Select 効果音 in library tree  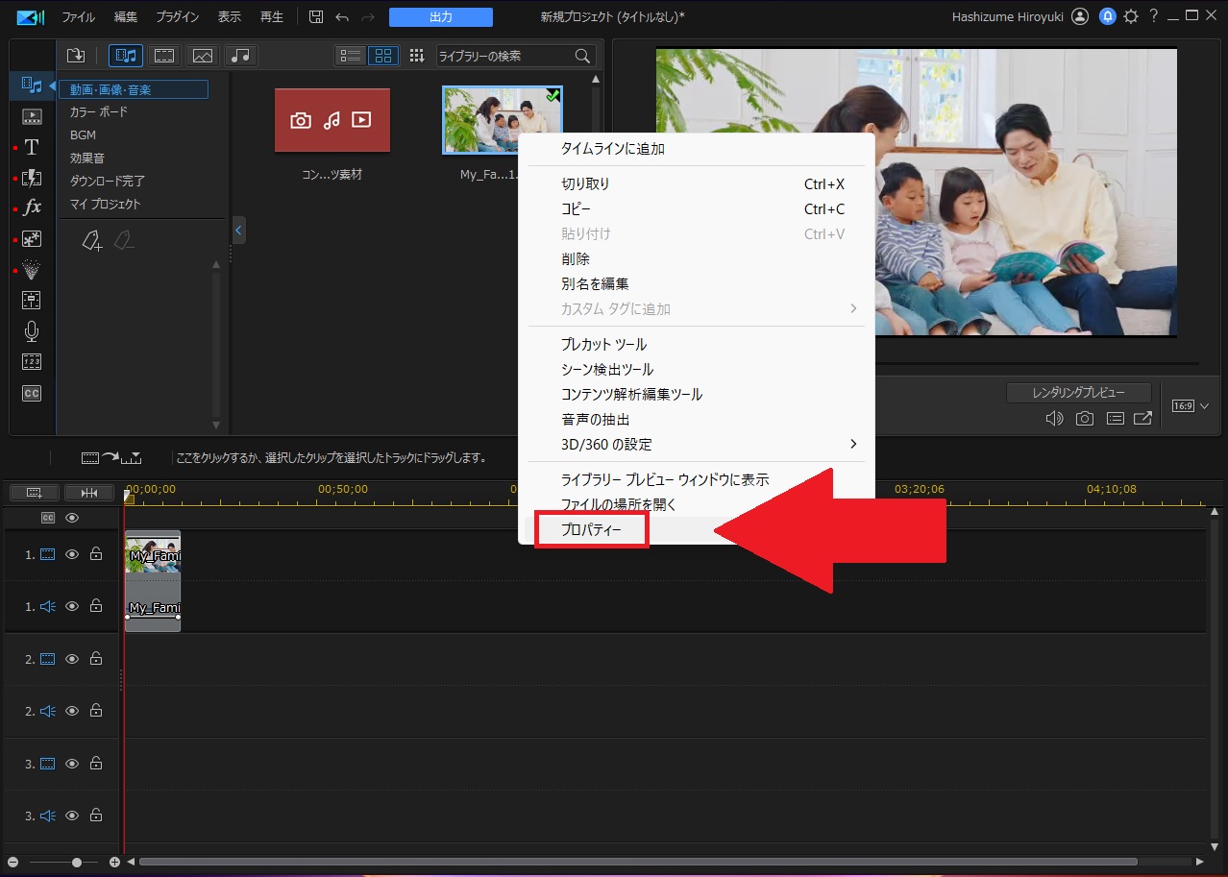click(87, 158)
